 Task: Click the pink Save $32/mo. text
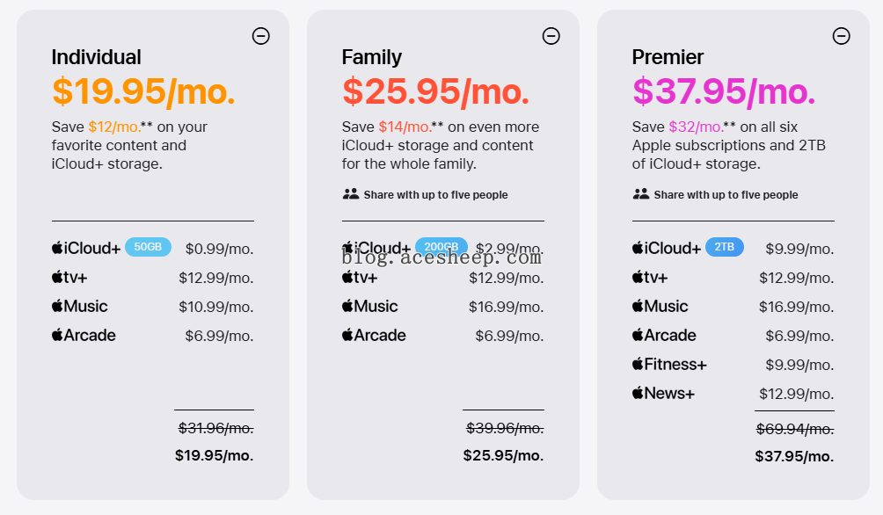tap(695, 127)
